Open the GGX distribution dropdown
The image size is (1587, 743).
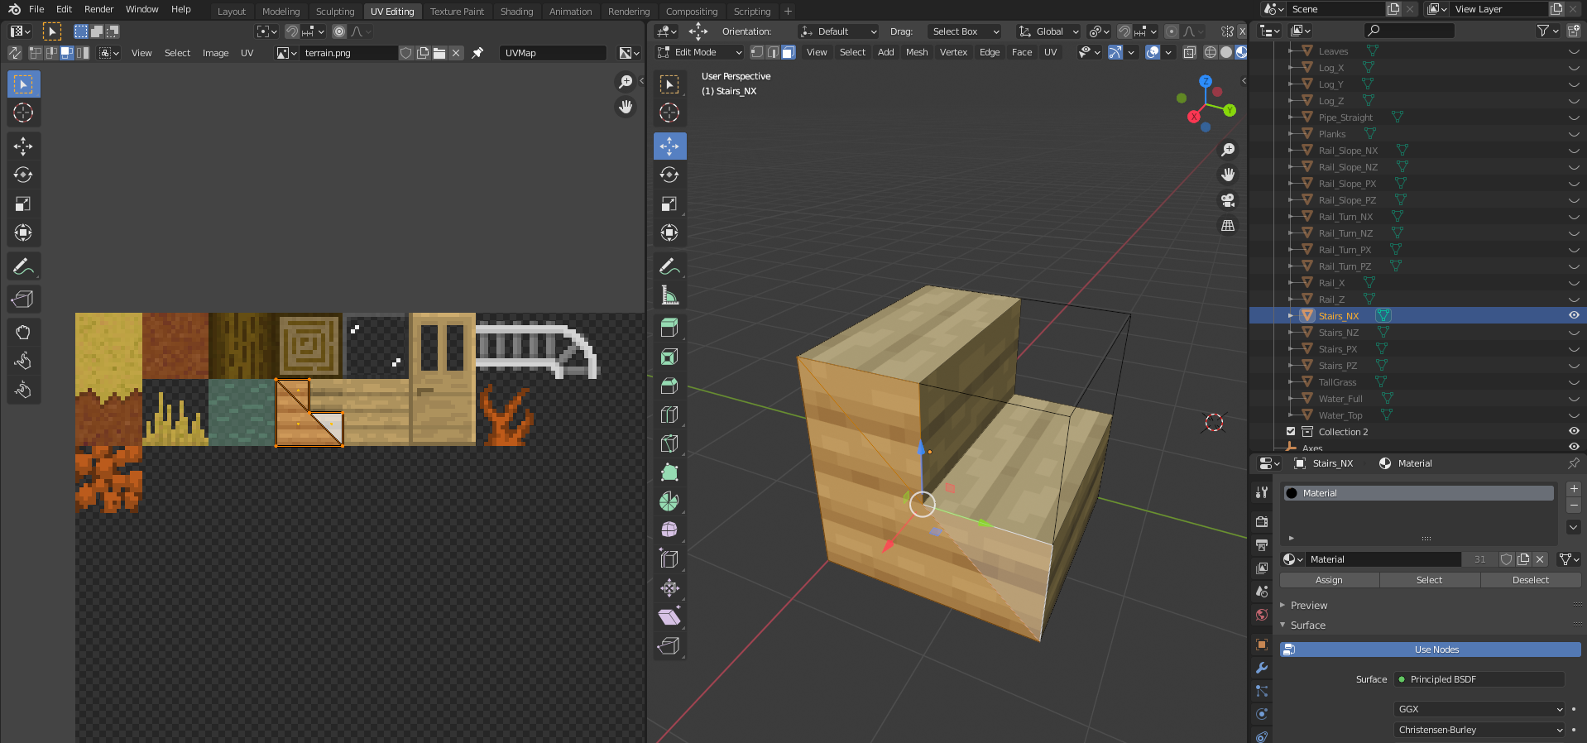click(x=1479, y=709)
